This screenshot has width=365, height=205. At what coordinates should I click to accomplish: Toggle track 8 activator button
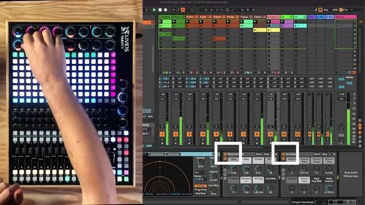click(x=257, y=134)
